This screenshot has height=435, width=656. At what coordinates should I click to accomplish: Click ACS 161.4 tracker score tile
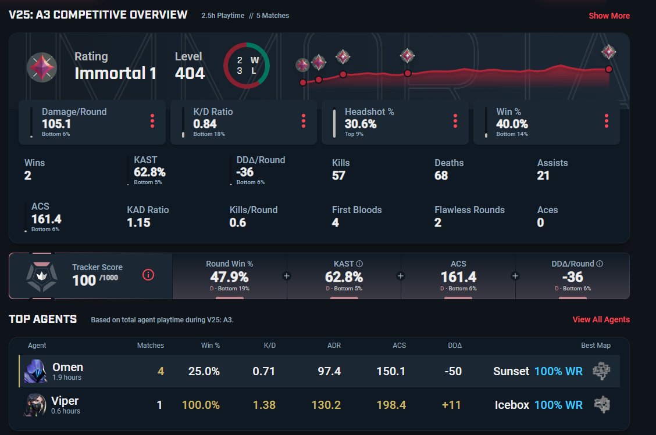pos(458,276)
